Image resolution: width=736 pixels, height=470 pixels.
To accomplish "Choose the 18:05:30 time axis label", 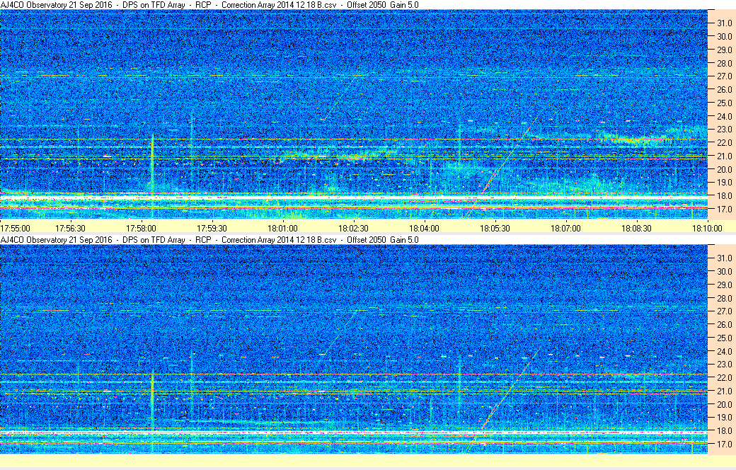I will (495, 229).
